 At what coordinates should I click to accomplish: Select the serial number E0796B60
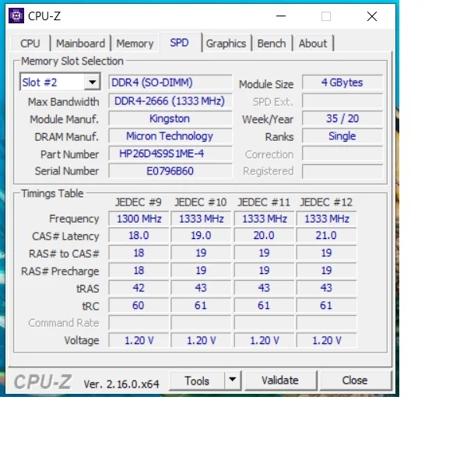coord(170,171)
